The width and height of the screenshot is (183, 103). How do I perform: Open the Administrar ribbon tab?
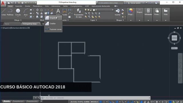tap(56, 6)
